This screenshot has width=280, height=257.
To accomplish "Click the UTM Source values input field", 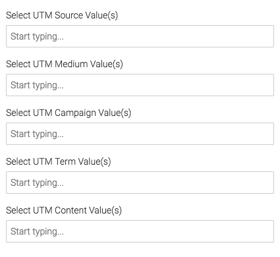I will coord(140,36).
